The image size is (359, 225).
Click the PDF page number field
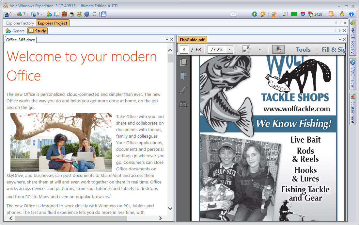pos(184,49)
